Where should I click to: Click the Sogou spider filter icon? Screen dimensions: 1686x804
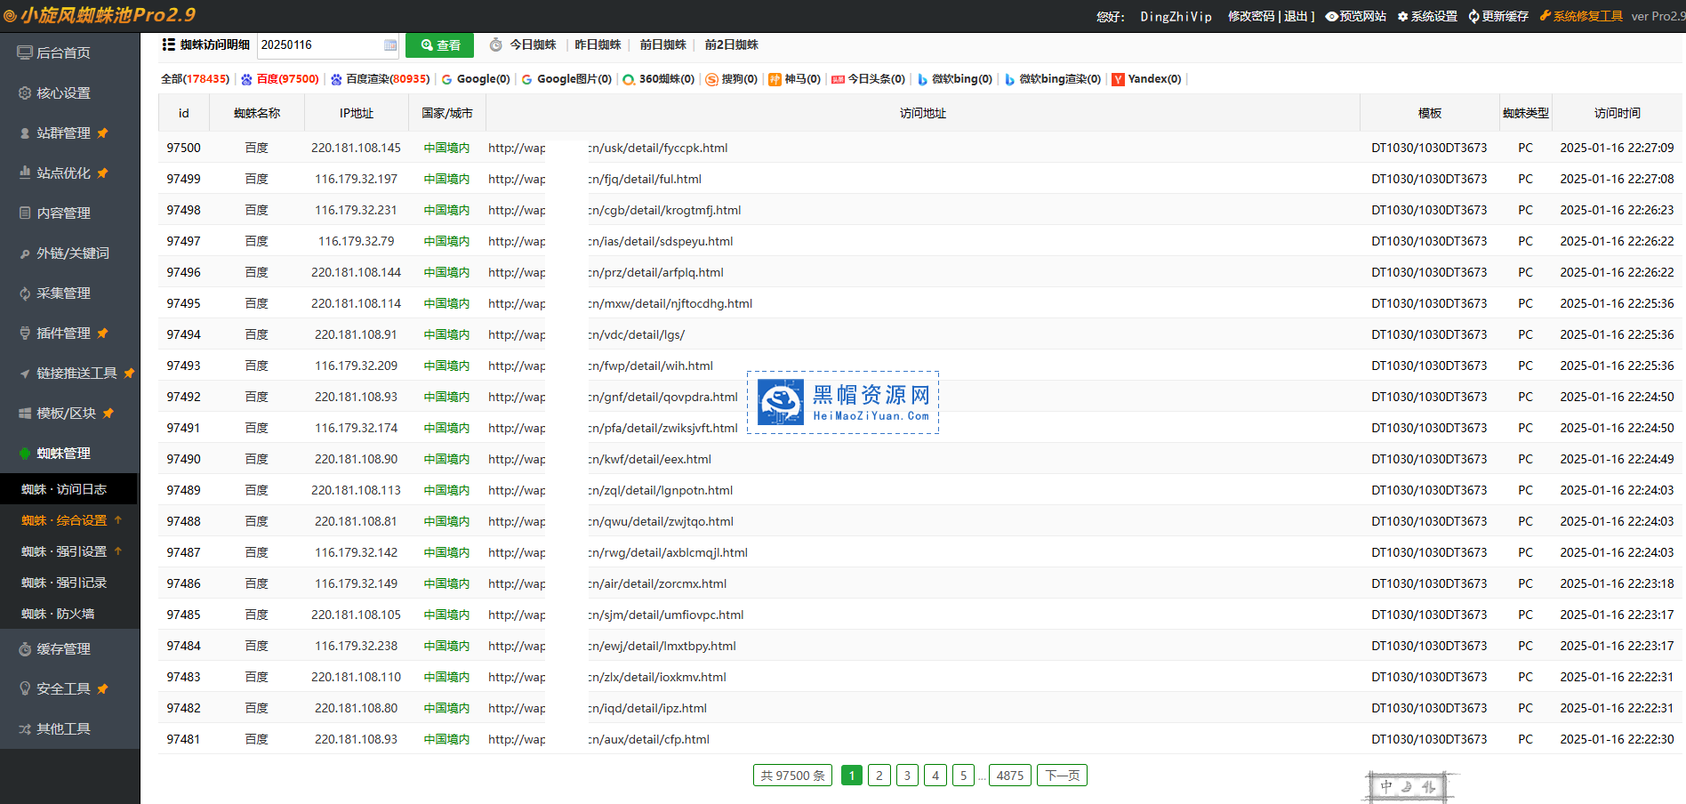[711, 80]
